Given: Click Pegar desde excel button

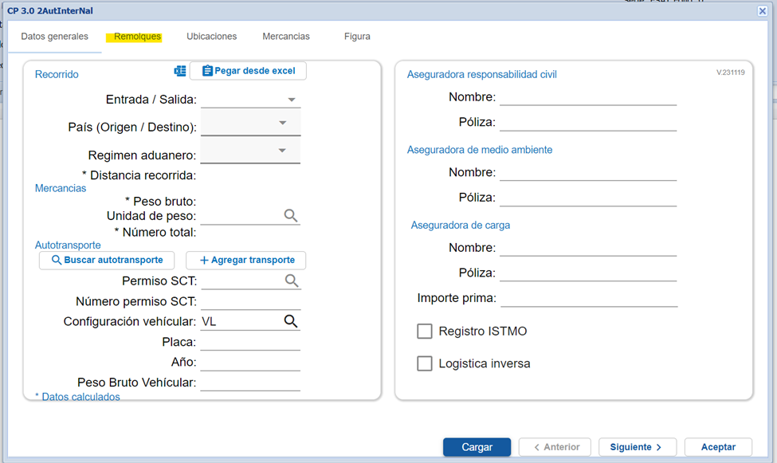Looking at the screenshot, I should (248, 71).
